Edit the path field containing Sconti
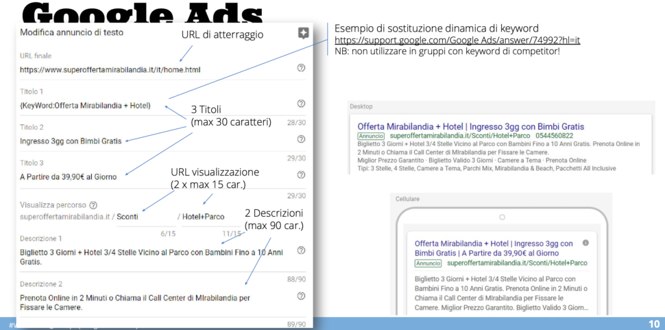Viewport: 665px width, 330px height. point(146,217)
